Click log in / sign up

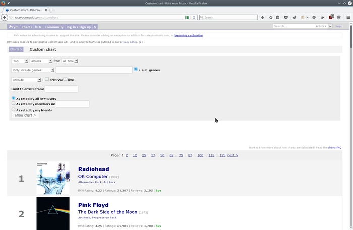(x=79, y=27)
